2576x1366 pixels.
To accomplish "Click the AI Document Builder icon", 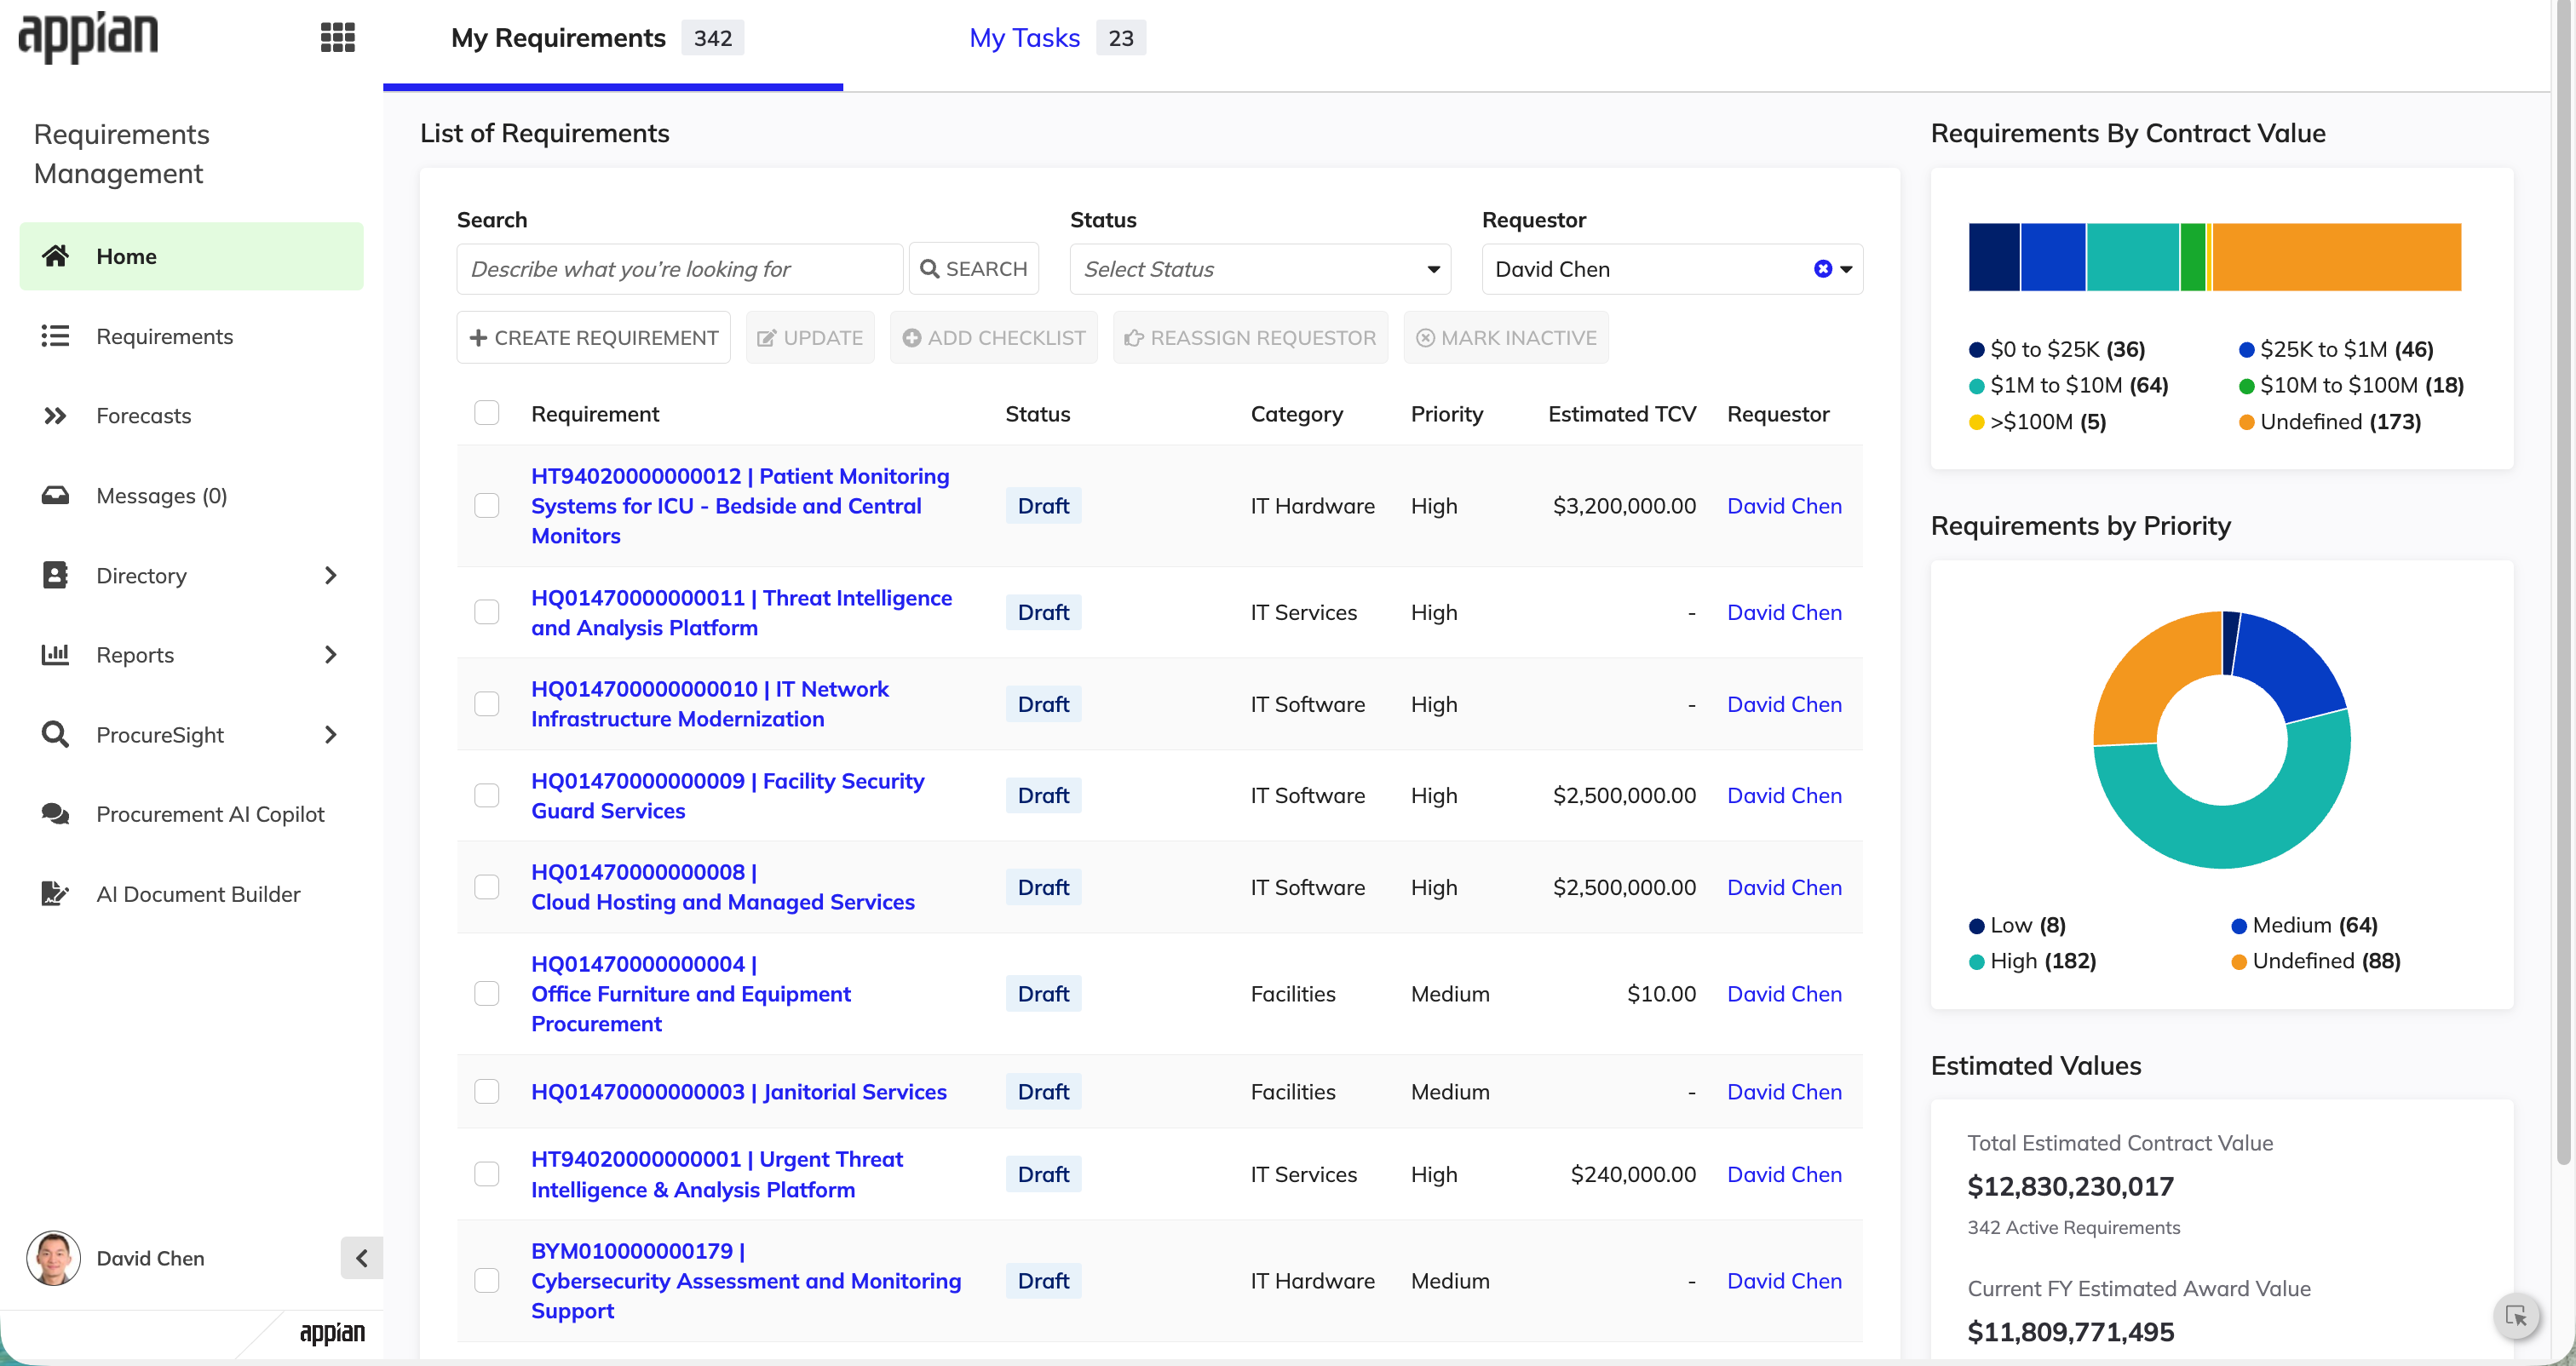I will point(55,894).
